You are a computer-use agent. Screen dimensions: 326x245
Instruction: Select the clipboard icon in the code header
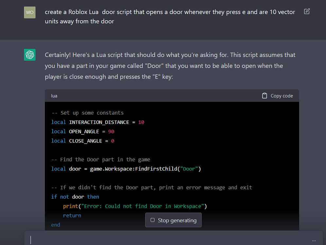point(264,95)
